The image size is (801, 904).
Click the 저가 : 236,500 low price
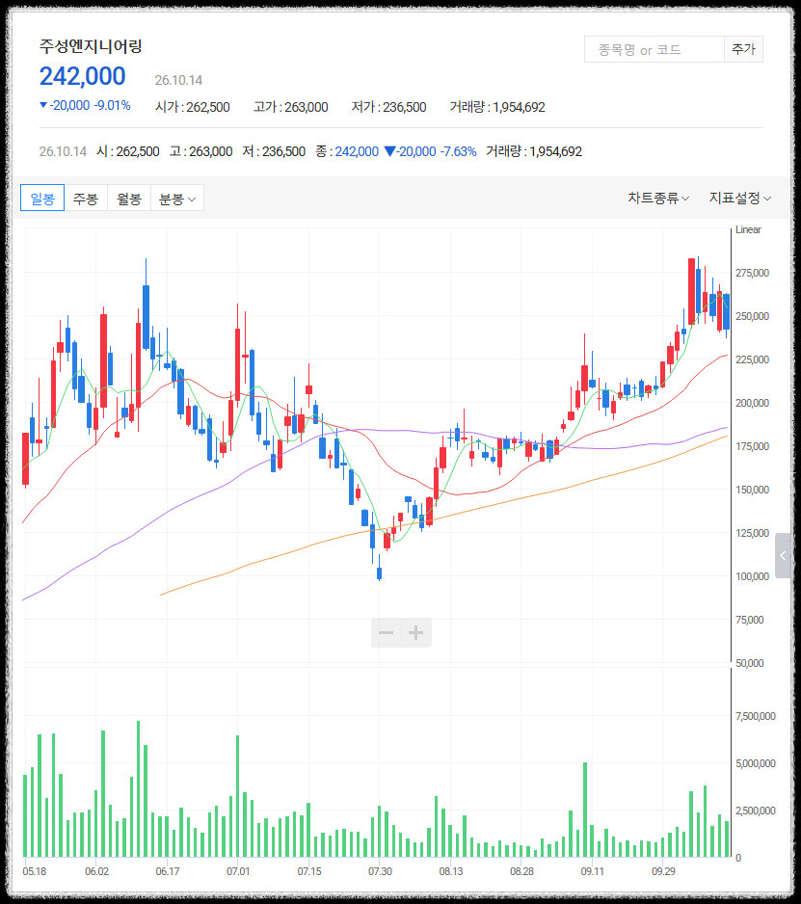coord(388,107)
